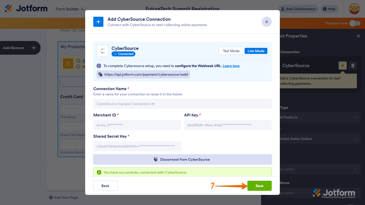The image size is (365, 205).
Task: Close the Payment Properties panel
Action: pyautogui.click(x=358, y=36)
